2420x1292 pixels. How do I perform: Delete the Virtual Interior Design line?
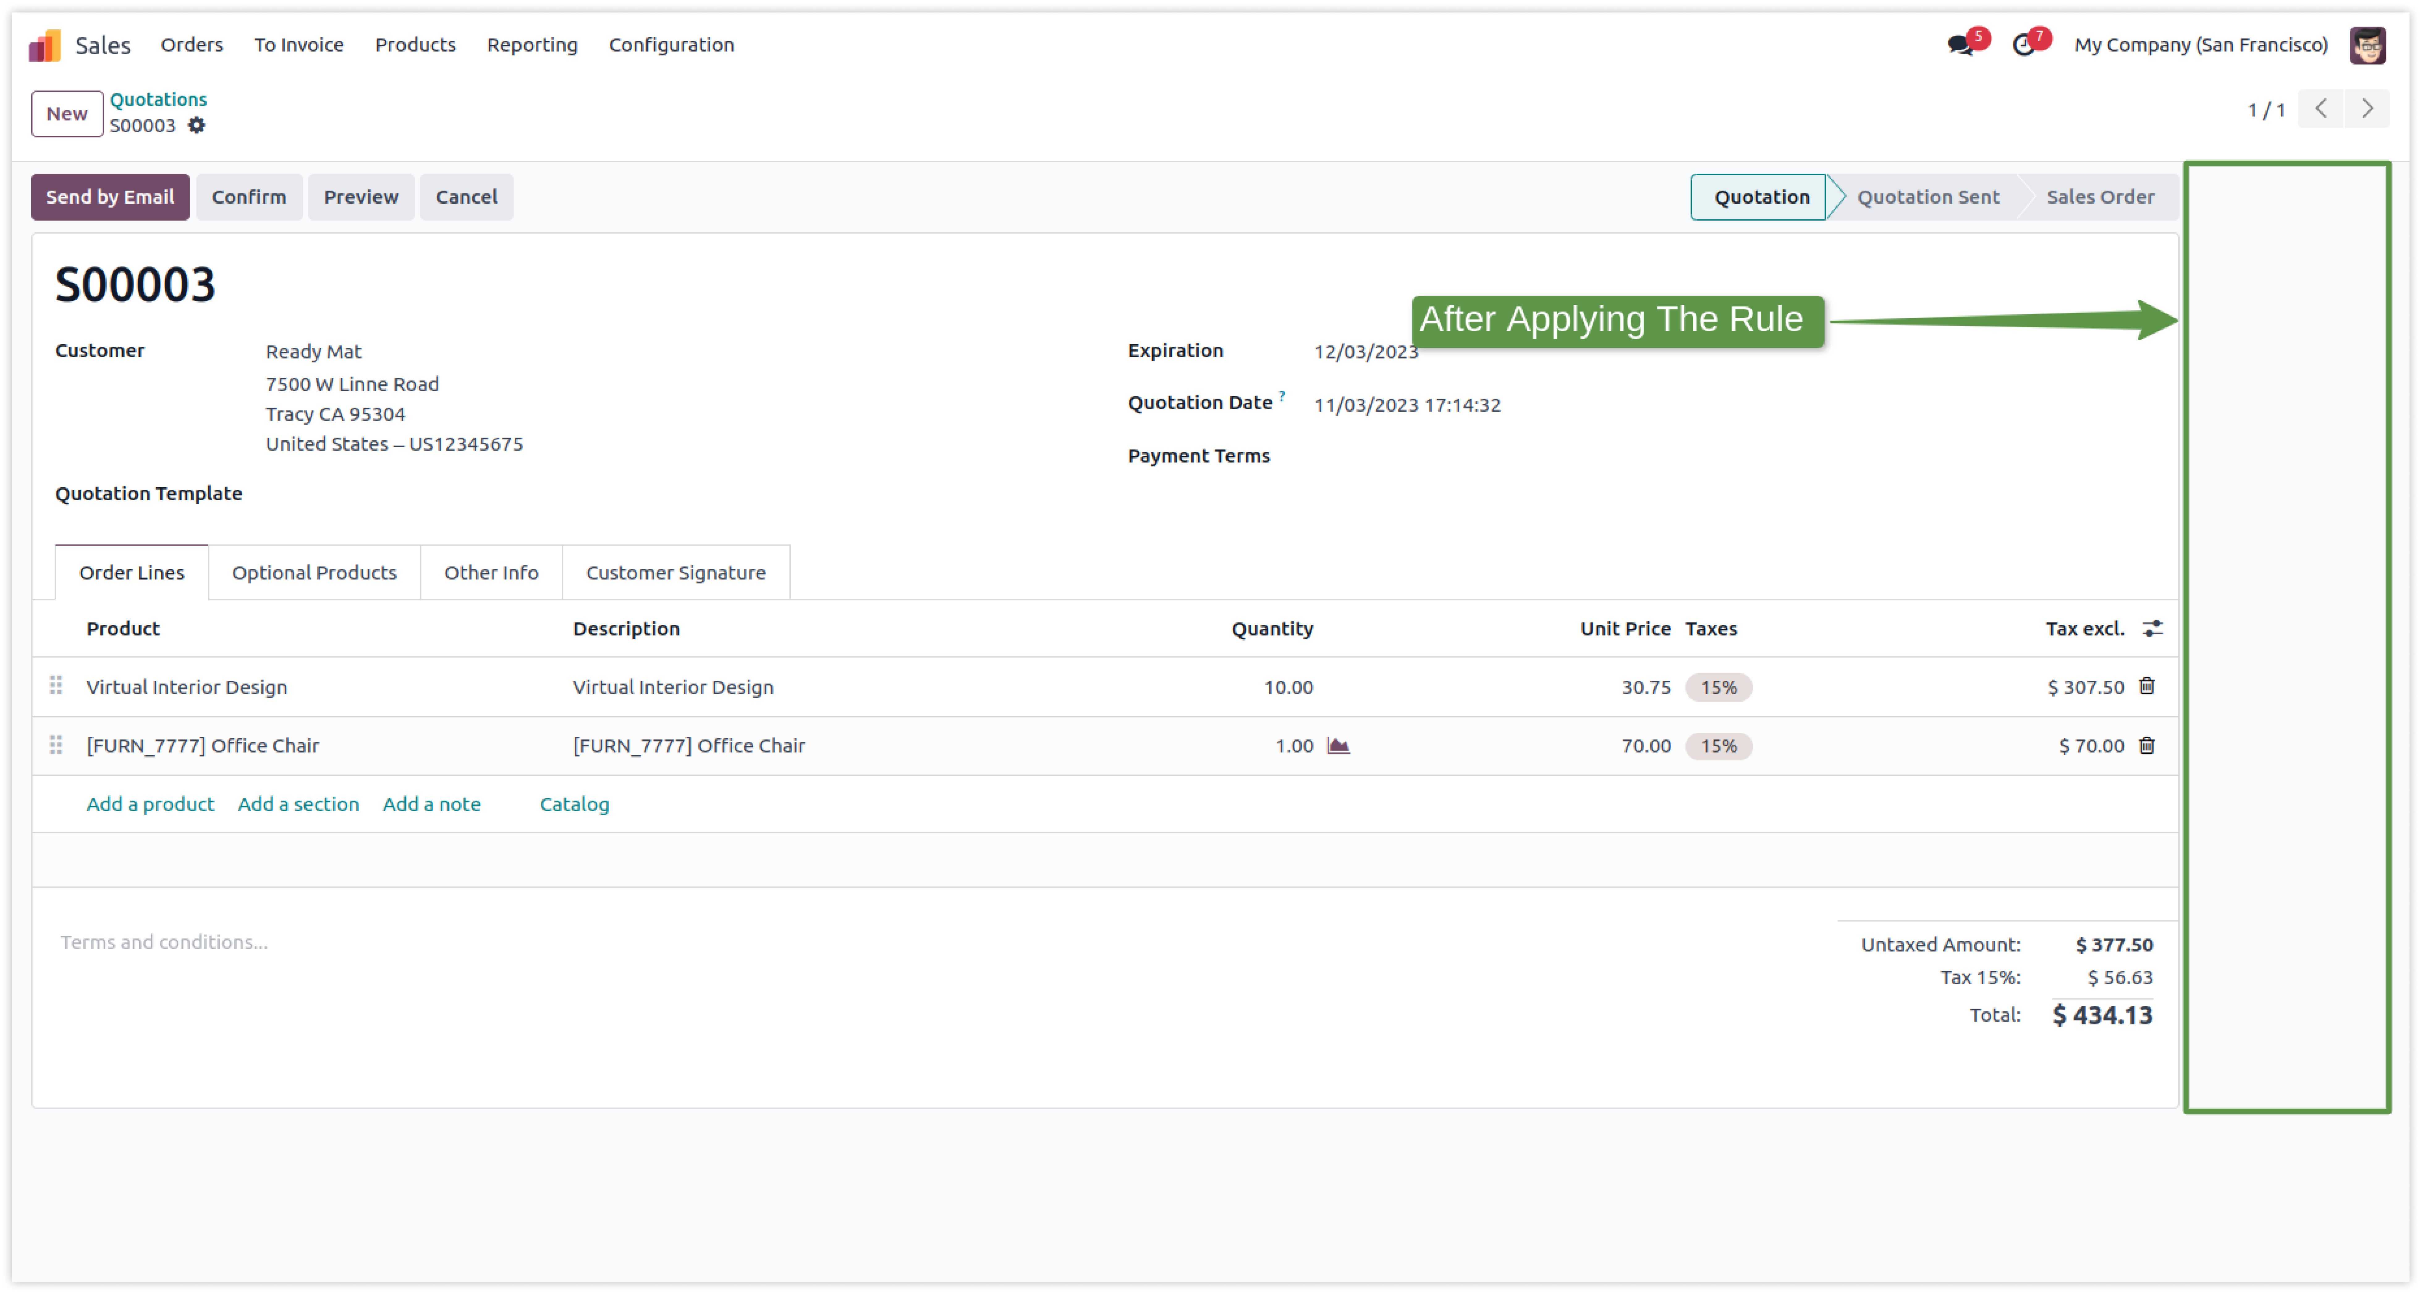pos(2147,686)
